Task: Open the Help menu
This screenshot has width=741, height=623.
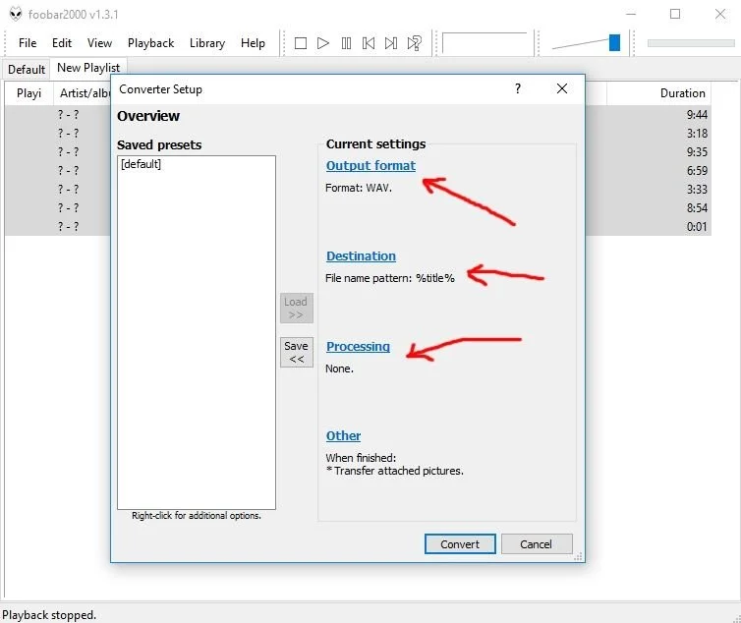Action: coord(253,43)
